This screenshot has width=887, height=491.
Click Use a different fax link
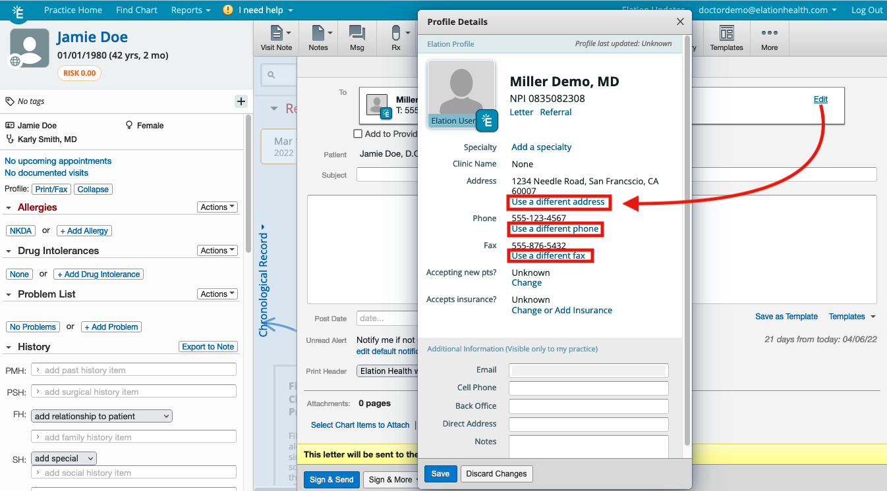coord(548,256)
